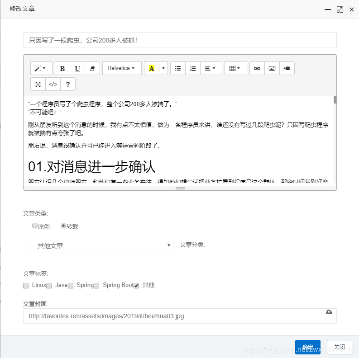The image size is (359, 358).
Task: Check the Linux tag checkbox
Action: click(x=26, y=286)
